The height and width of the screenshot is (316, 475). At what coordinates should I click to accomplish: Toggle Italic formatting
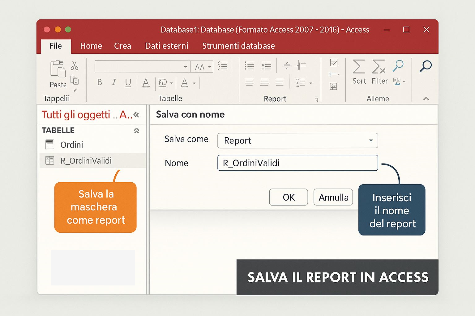(x=114, y=82)
